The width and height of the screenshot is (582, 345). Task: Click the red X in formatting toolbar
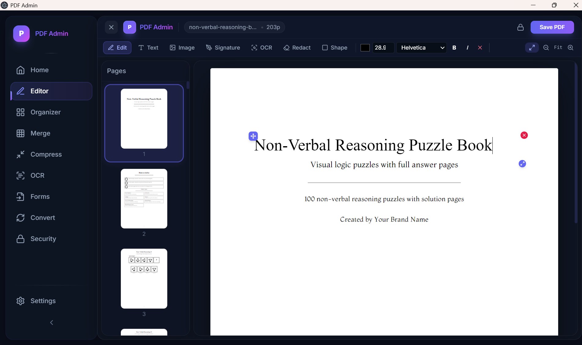(480, 48)
